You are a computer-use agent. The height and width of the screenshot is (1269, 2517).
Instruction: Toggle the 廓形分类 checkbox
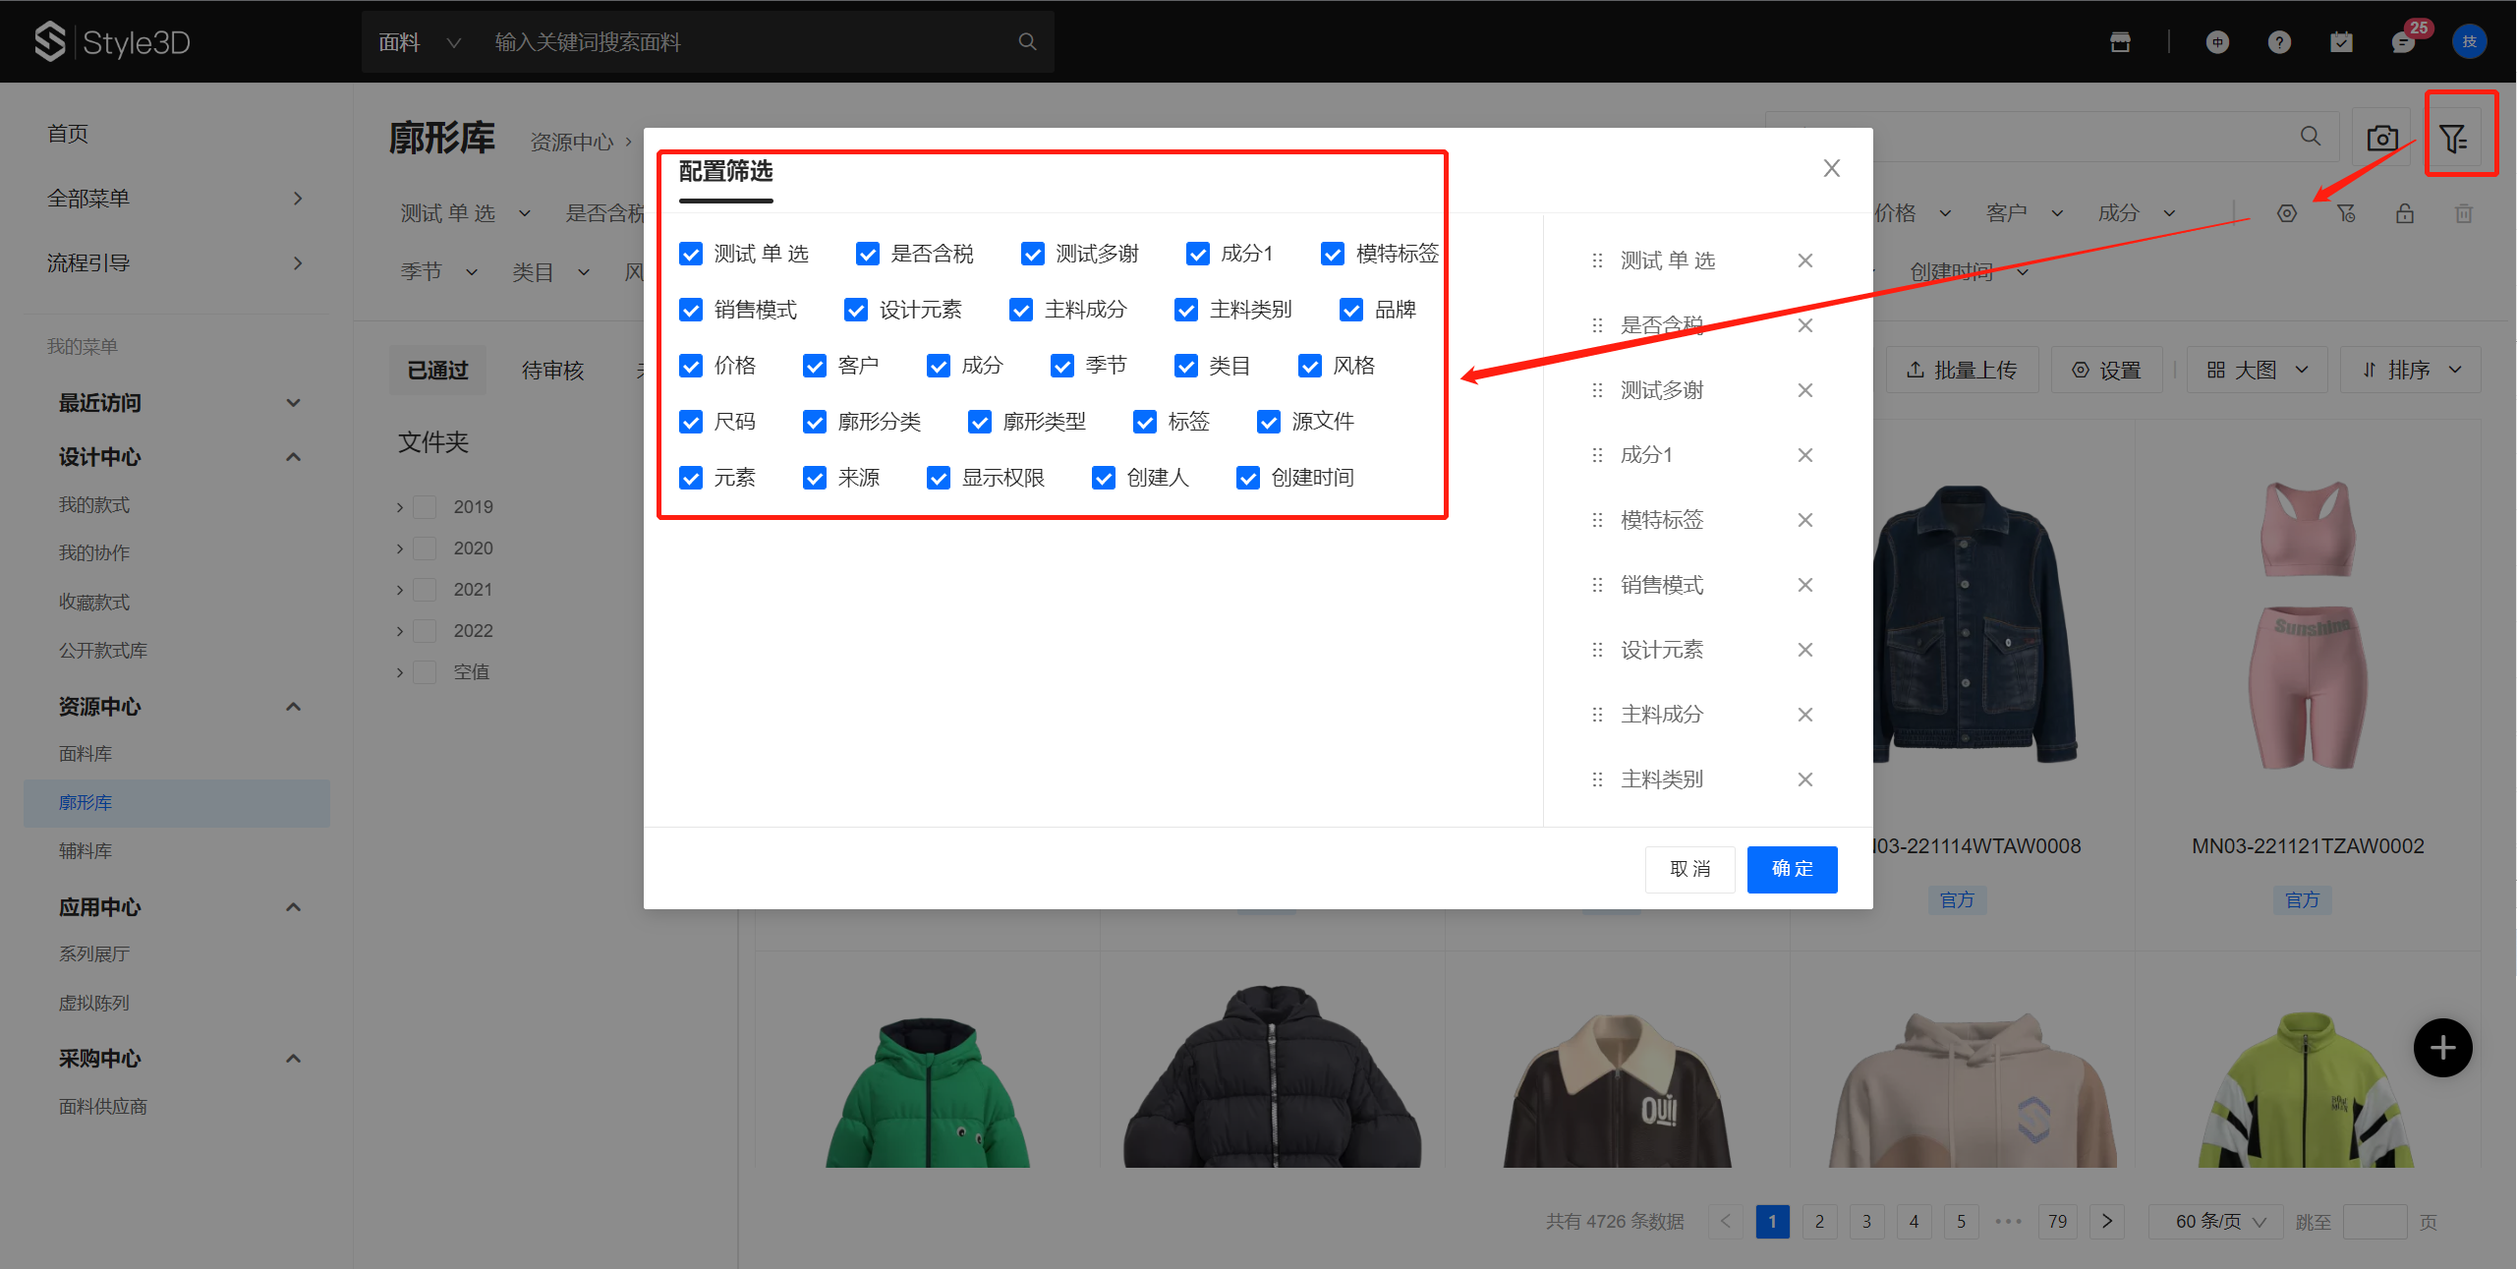coord(815,422)
